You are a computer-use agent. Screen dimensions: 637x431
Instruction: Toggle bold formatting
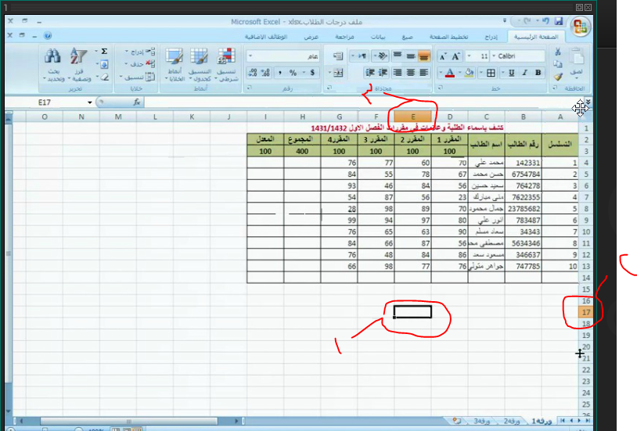point(538,73)
